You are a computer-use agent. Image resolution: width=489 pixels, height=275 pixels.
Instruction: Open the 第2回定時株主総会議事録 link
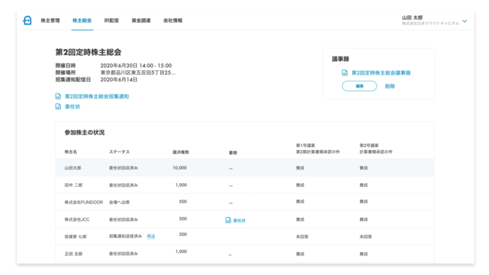[x=381, y=73]
